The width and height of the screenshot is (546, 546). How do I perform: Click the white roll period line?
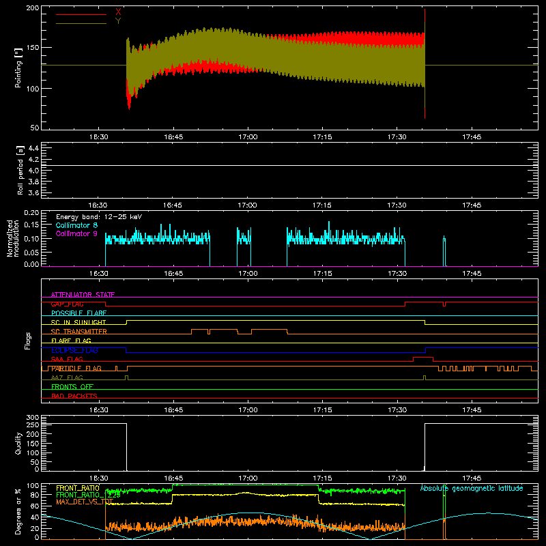click(289, 165)
